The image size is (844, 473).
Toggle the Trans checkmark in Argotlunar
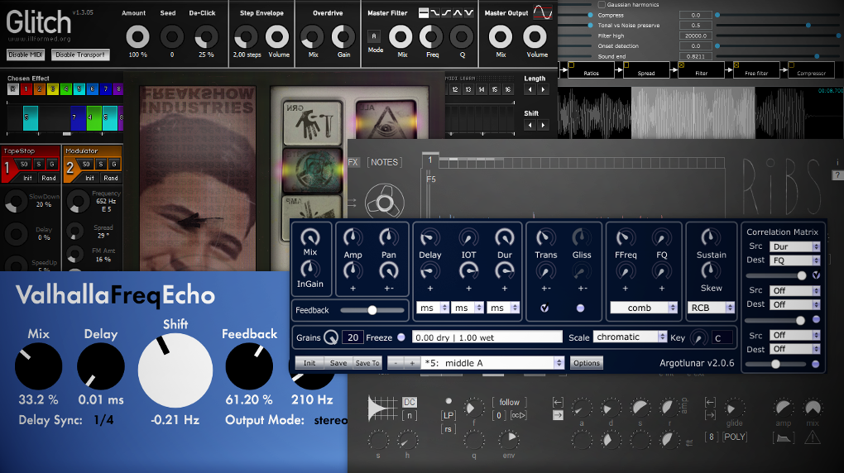pyautogui.click(x=544, y=308)
